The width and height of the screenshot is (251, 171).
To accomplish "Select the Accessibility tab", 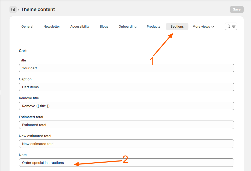I will (x=80, y=26).
